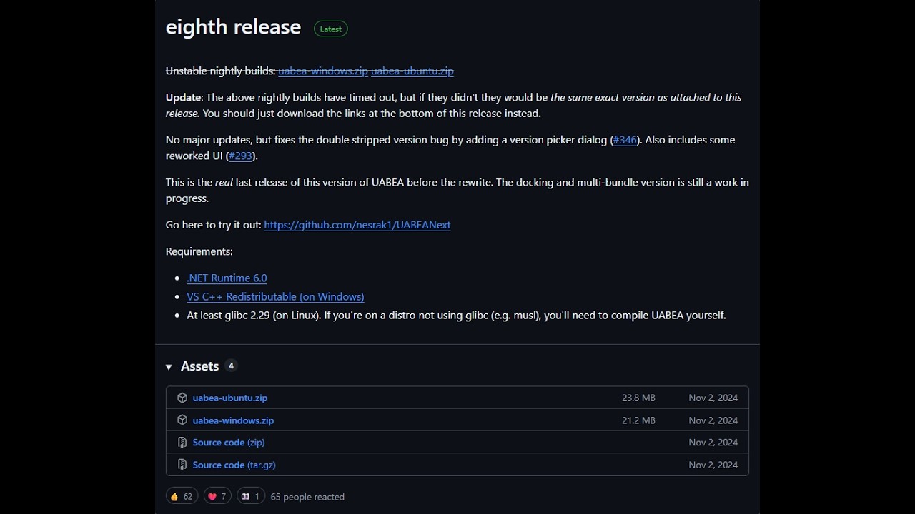
Task: Click the eighth release title
Action: (233, 27)
